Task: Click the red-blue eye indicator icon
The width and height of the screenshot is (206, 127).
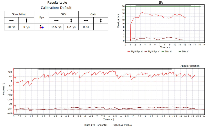Action: [41, 27]
